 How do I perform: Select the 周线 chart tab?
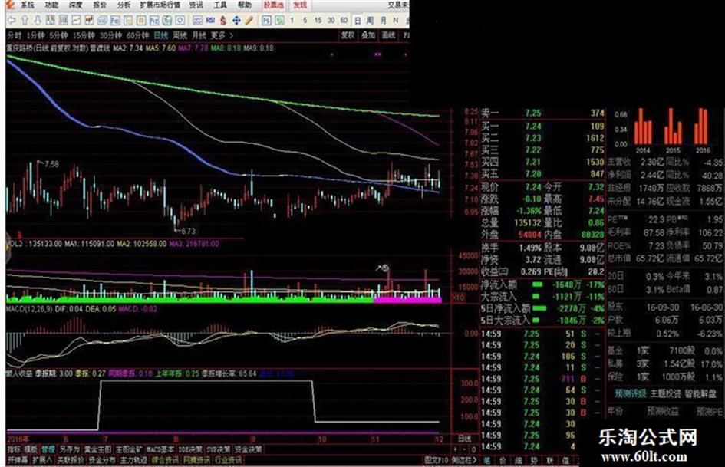click(x=180, y=35)
